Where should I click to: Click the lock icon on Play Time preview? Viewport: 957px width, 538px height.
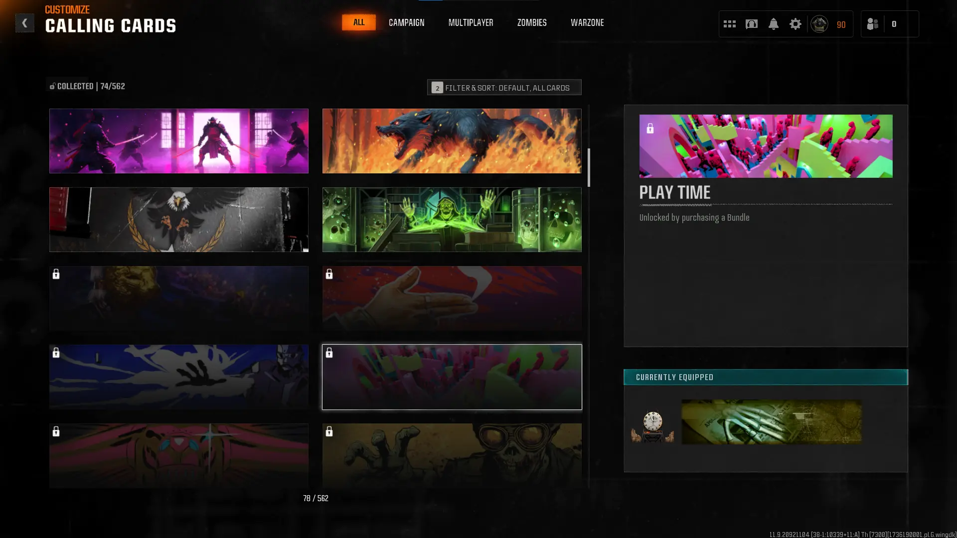[650, 129]
